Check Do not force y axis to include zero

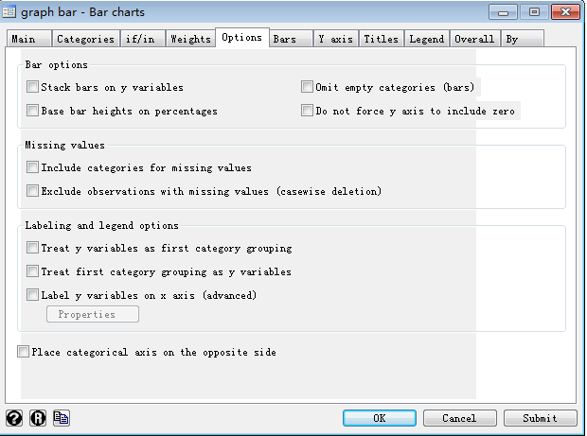308,111
